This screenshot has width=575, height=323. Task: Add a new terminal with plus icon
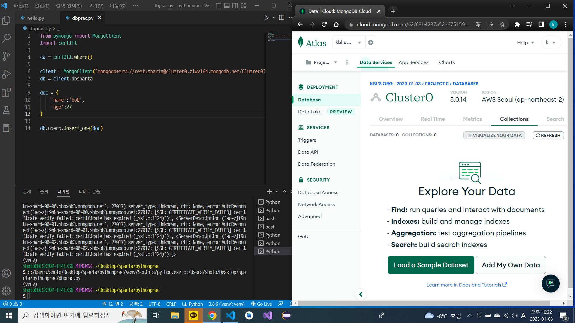(x=269, y=191)
